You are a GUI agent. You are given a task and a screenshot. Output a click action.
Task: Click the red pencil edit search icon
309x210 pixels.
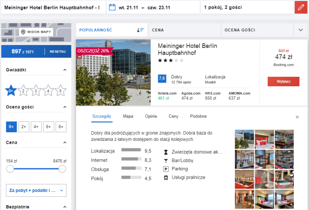[x=300, y=7]
